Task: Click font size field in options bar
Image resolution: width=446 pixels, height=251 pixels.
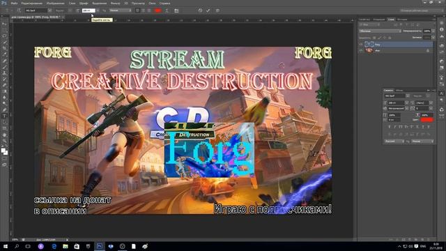Action: point(89,10)
